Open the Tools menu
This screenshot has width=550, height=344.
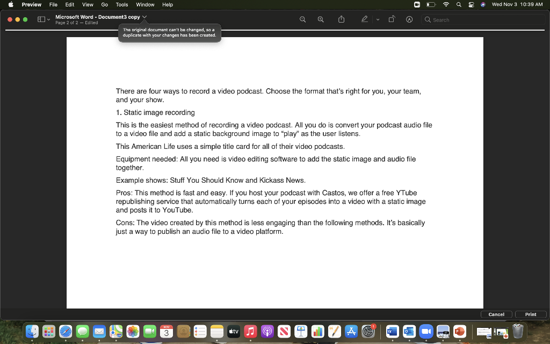coord(121,5)
